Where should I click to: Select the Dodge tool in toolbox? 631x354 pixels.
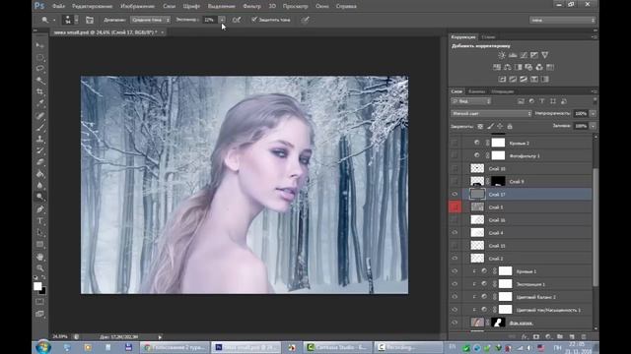(x=39, y=197)
